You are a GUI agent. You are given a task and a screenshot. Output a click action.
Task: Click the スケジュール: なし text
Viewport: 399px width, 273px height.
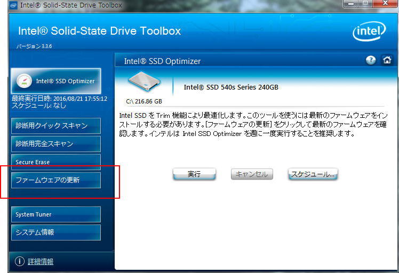tap(39, 106)
